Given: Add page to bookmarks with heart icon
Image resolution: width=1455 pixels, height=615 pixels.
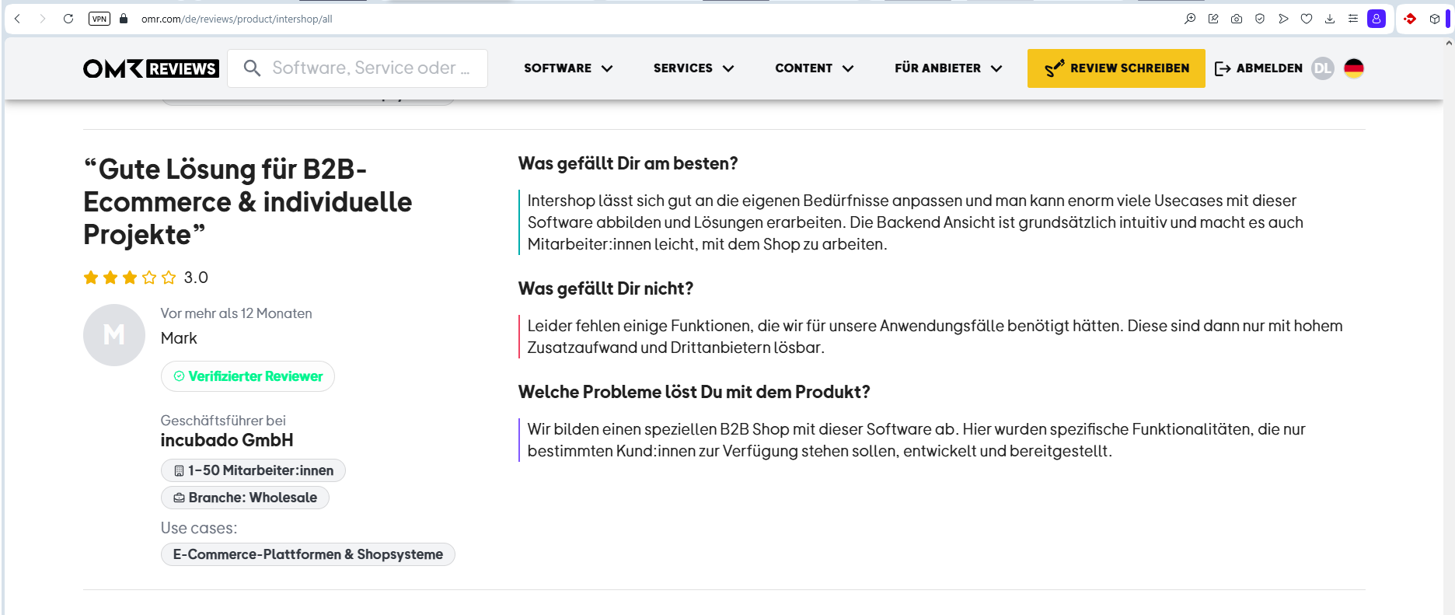Looking at the screenshot, I should click(x=1307, y=19).
